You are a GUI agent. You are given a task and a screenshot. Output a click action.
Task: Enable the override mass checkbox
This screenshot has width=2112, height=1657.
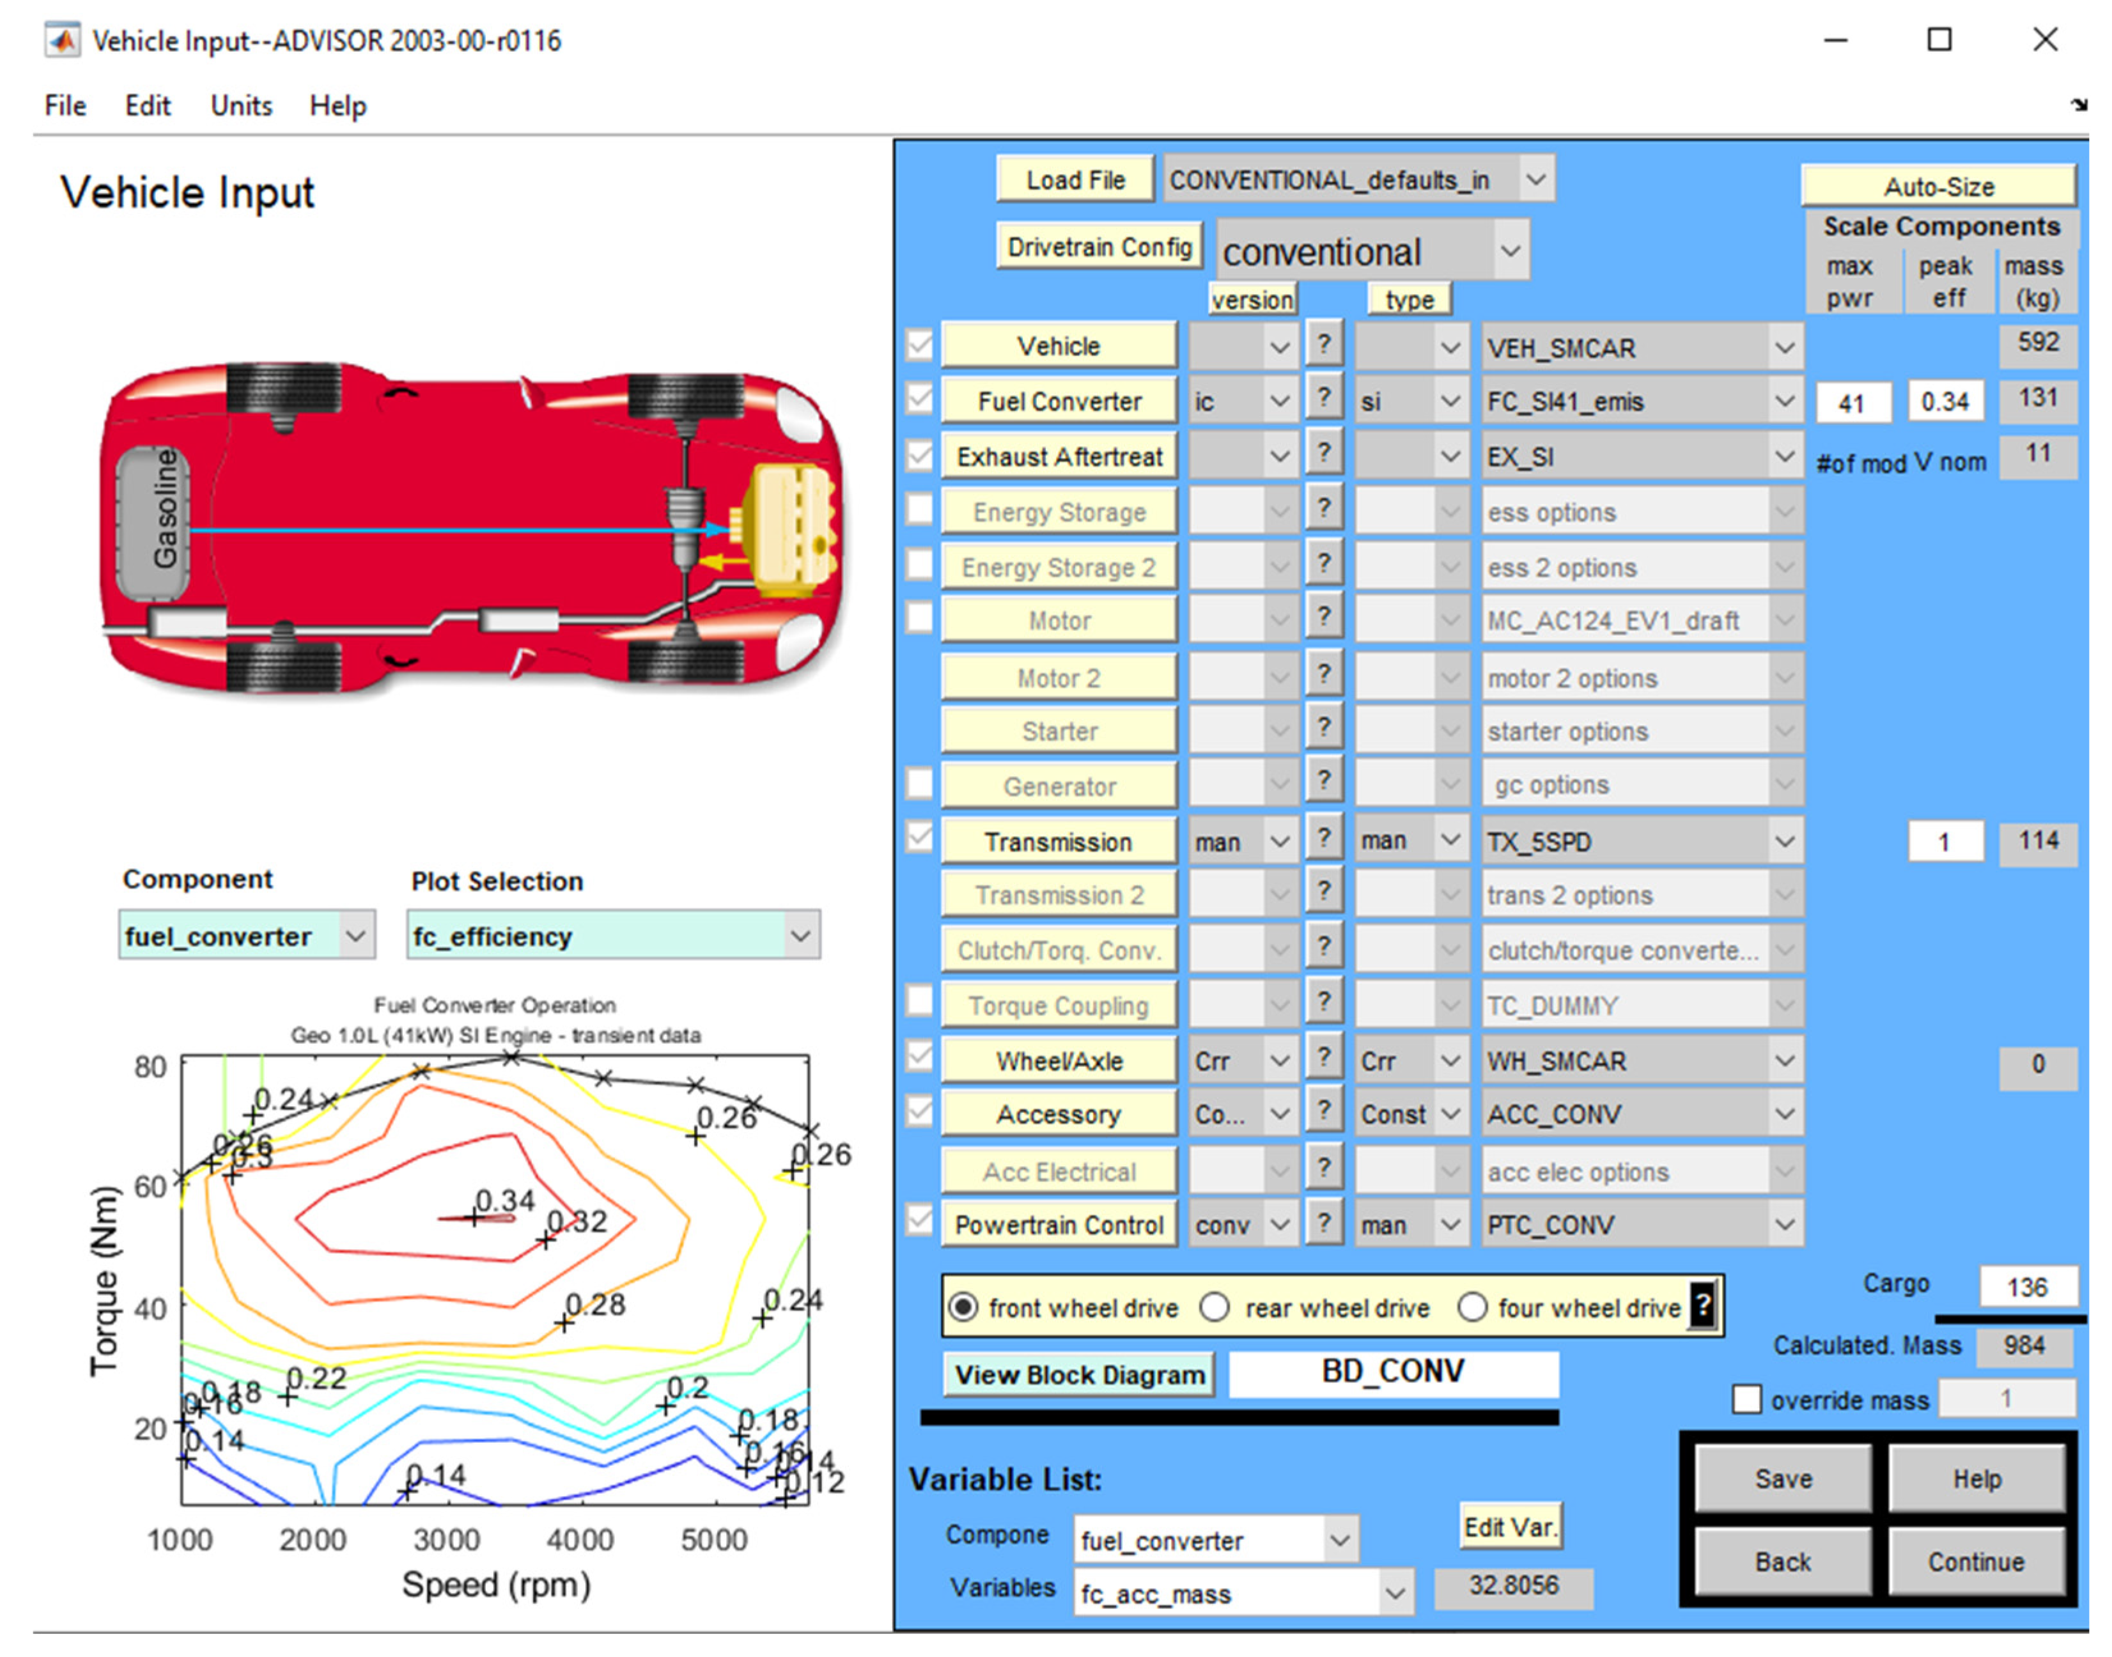point(1746,1399)
